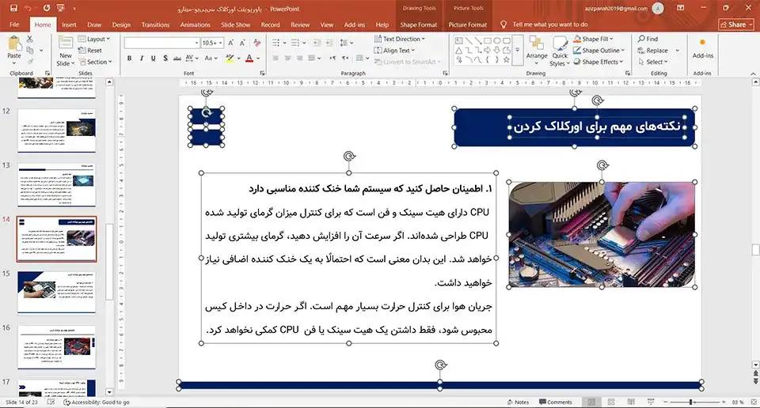Click the Fit slide to window icon
The height and width of the screenshot is (408, 760).
point(753,402)
